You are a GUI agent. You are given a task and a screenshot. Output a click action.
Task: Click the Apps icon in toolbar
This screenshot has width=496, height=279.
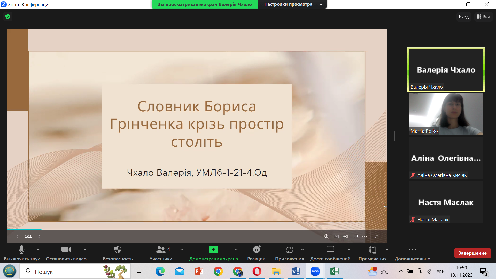289,250
